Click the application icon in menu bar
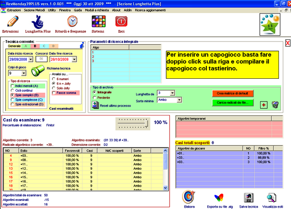Viewport: 291px width, 209px height. [x=3, y=10]
